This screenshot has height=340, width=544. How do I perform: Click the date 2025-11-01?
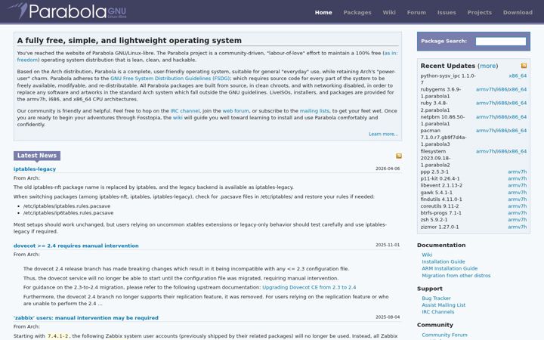388,245
